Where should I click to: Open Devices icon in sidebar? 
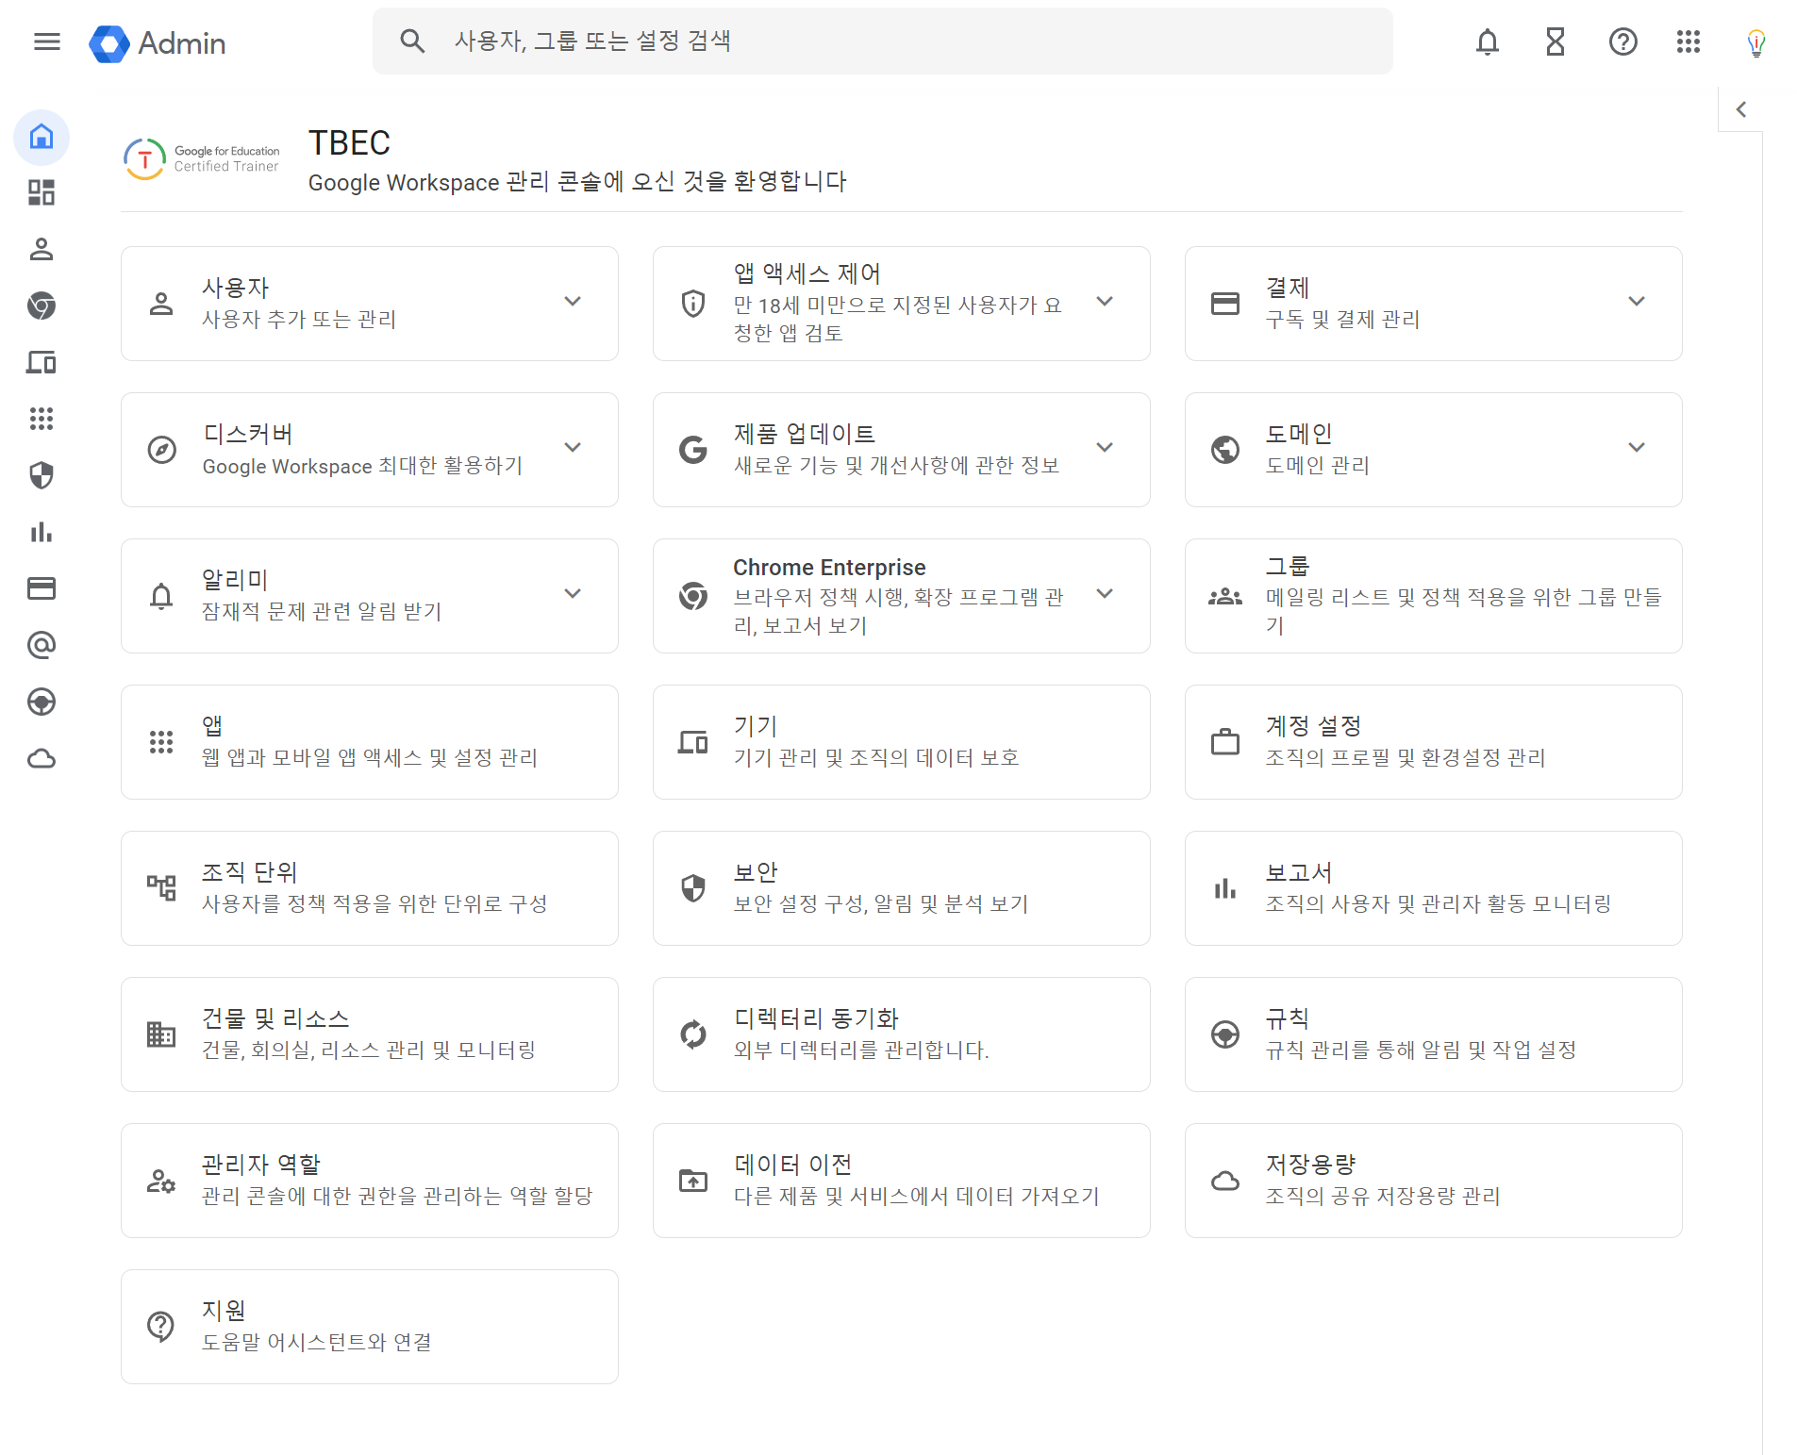click(42, 362)
